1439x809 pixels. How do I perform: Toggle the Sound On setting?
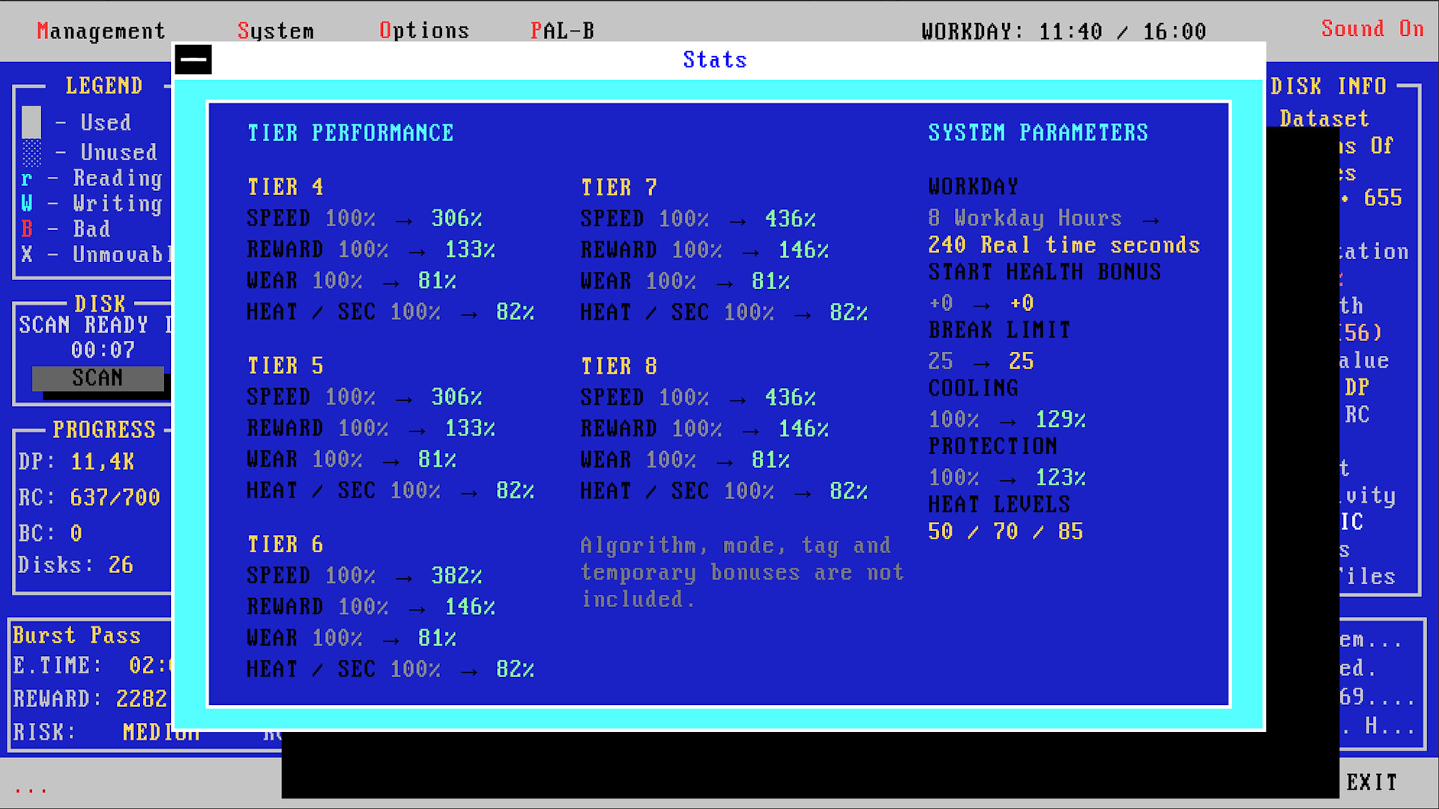click(1372, 29)
